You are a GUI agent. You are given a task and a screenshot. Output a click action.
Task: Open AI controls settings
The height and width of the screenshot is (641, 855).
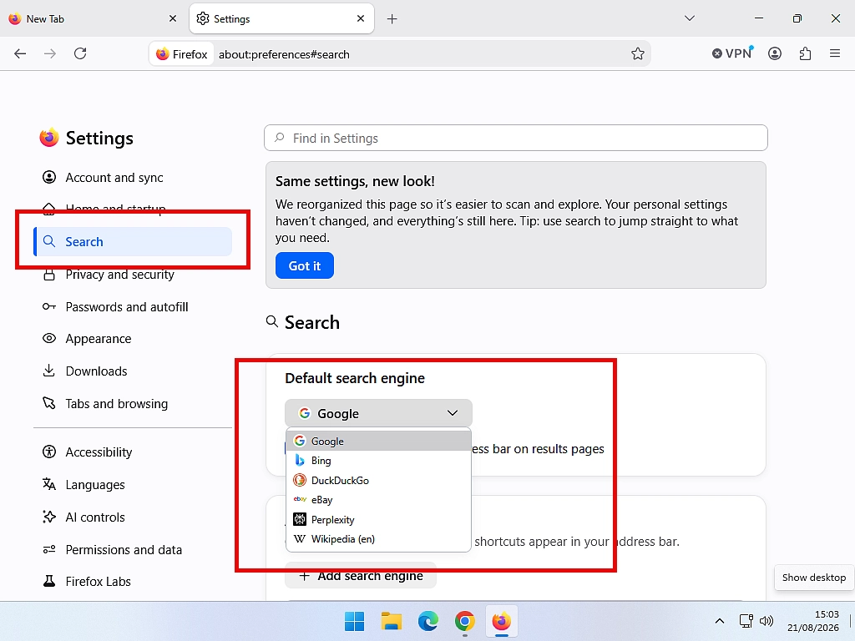pos(133,517)
